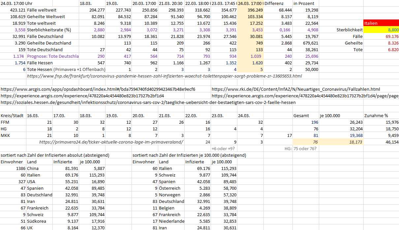399x230 pixels.
Task: Select the 'Prognose: Tote Deutschland' label cell
Action: click(52, 56)
